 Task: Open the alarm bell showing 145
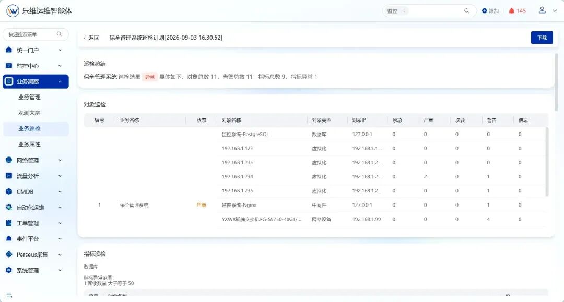click(x=511, y=11)
